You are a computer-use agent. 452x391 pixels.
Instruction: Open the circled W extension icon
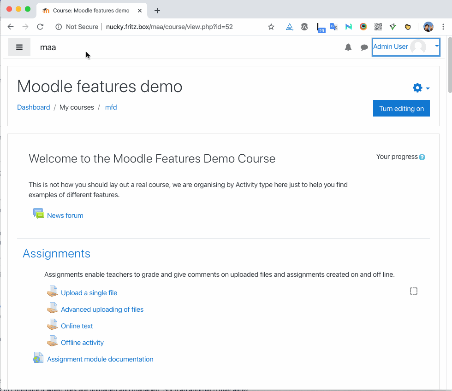tap(304, 27)
